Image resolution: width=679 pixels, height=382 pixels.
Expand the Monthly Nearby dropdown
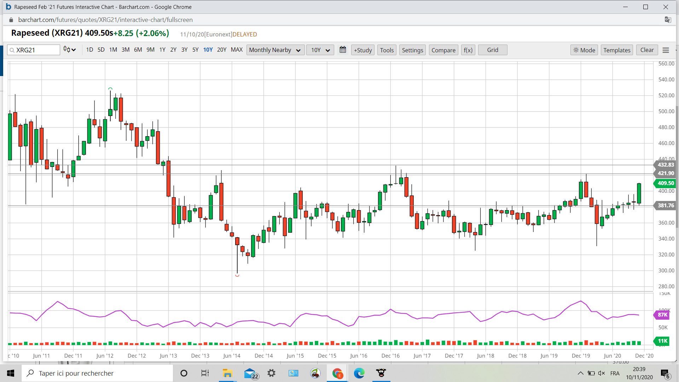[274, 50]
